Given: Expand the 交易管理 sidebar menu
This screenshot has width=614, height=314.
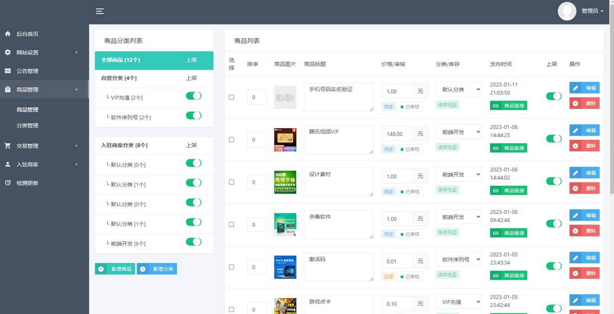Looking at the screenshot, I should point(44,146).
